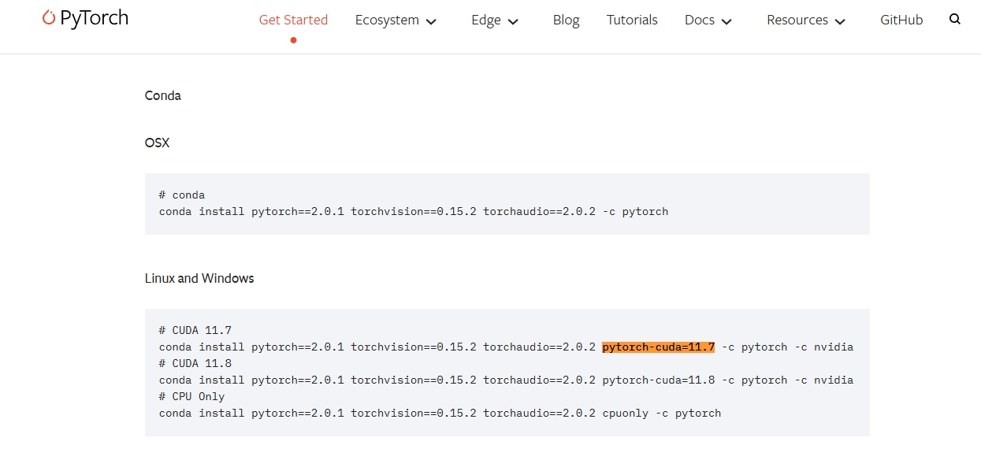This screenshot has width=981, height=460.
Task: Click the Docs menu label
Action: (x=699, y=20)
